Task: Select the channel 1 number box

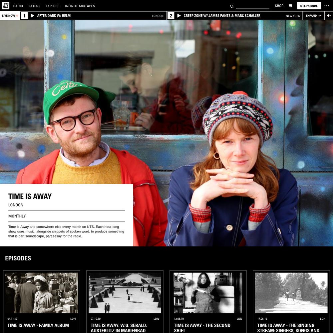Action: pos(24,16)
